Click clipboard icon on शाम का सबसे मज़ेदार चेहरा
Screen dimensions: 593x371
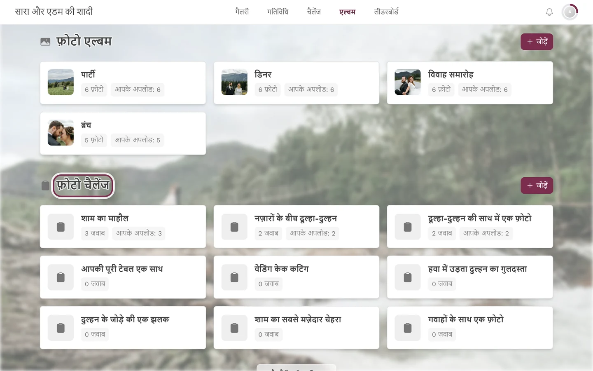(x=234, y=328)
